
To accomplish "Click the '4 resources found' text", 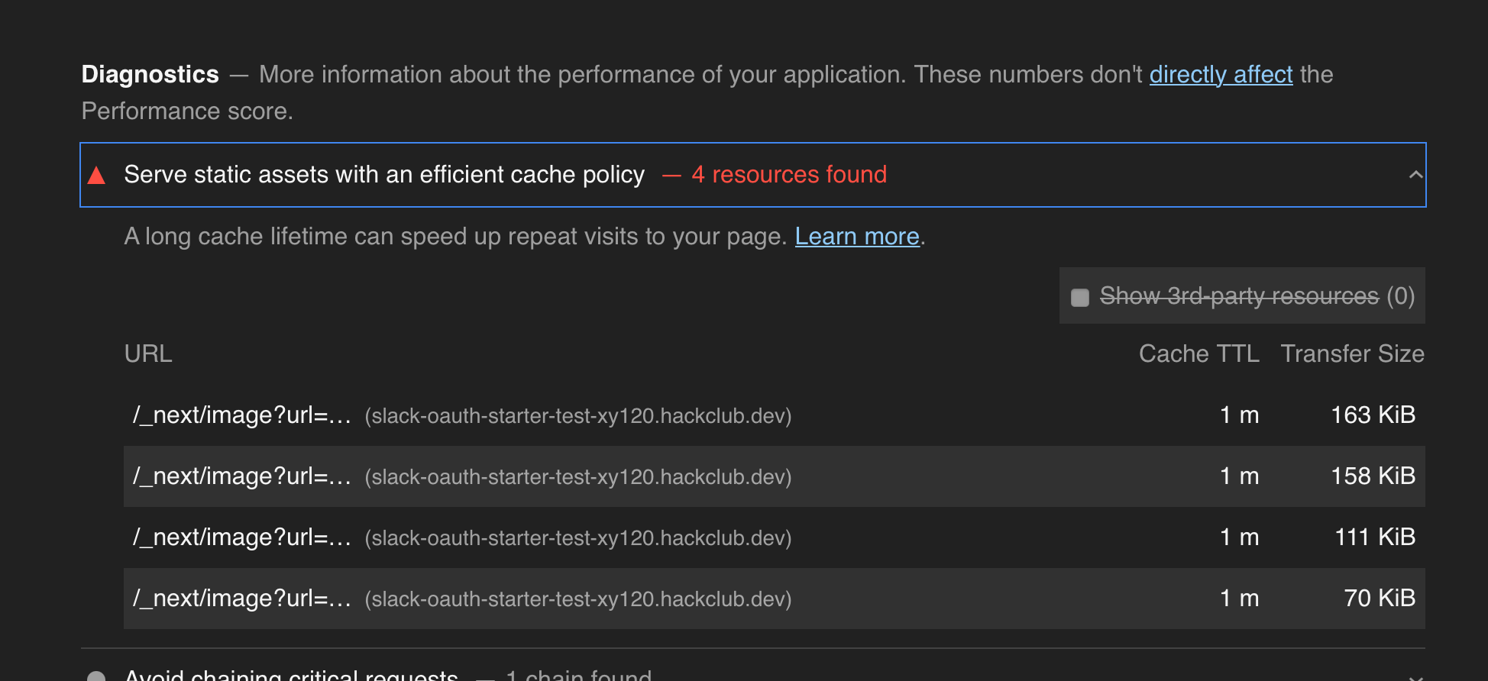I will coord(789,175).
